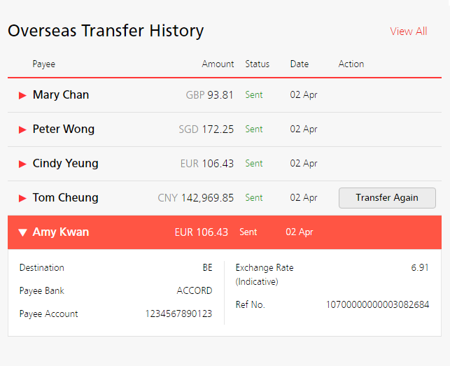This screenshot has width=450, height=366.
Task: Click the CNY 142,969.85 amount
Action: (196, 198)
